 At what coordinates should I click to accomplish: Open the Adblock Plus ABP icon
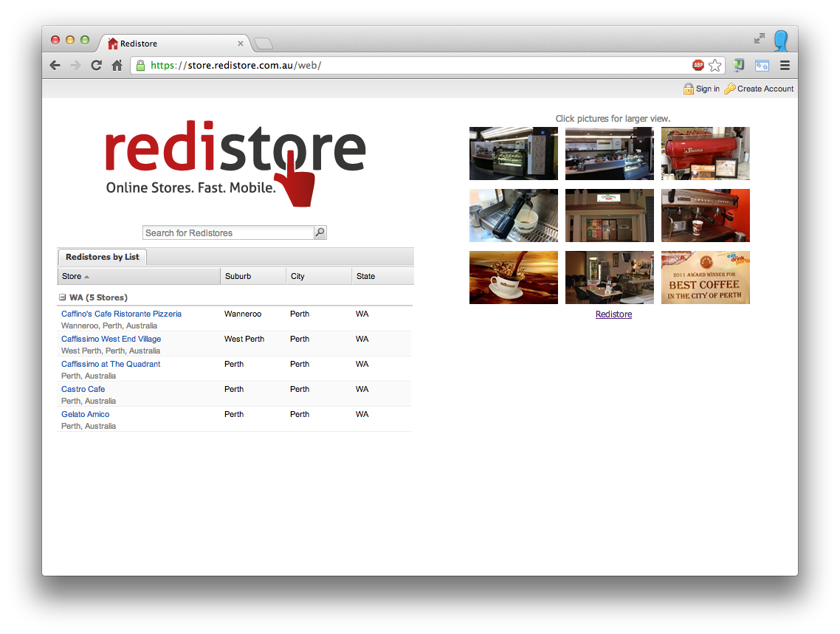pos(698,66)
